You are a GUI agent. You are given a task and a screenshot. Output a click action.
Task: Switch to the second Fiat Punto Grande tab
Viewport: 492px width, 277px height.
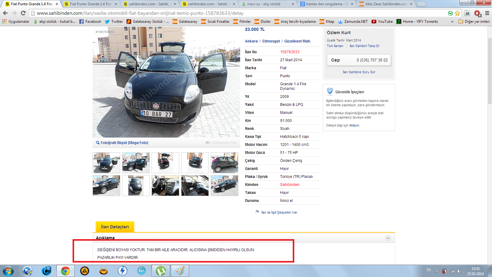91,4
